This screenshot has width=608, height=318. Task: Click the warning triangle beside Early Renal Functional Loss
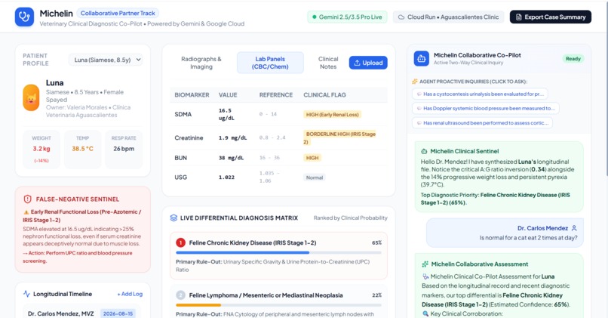[26, 212]
